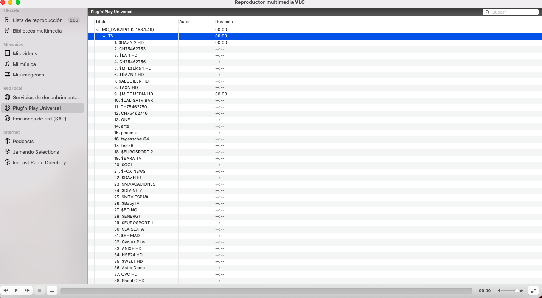Select channel 5. $M. LaLiga 1 HD

coord(133,68)
